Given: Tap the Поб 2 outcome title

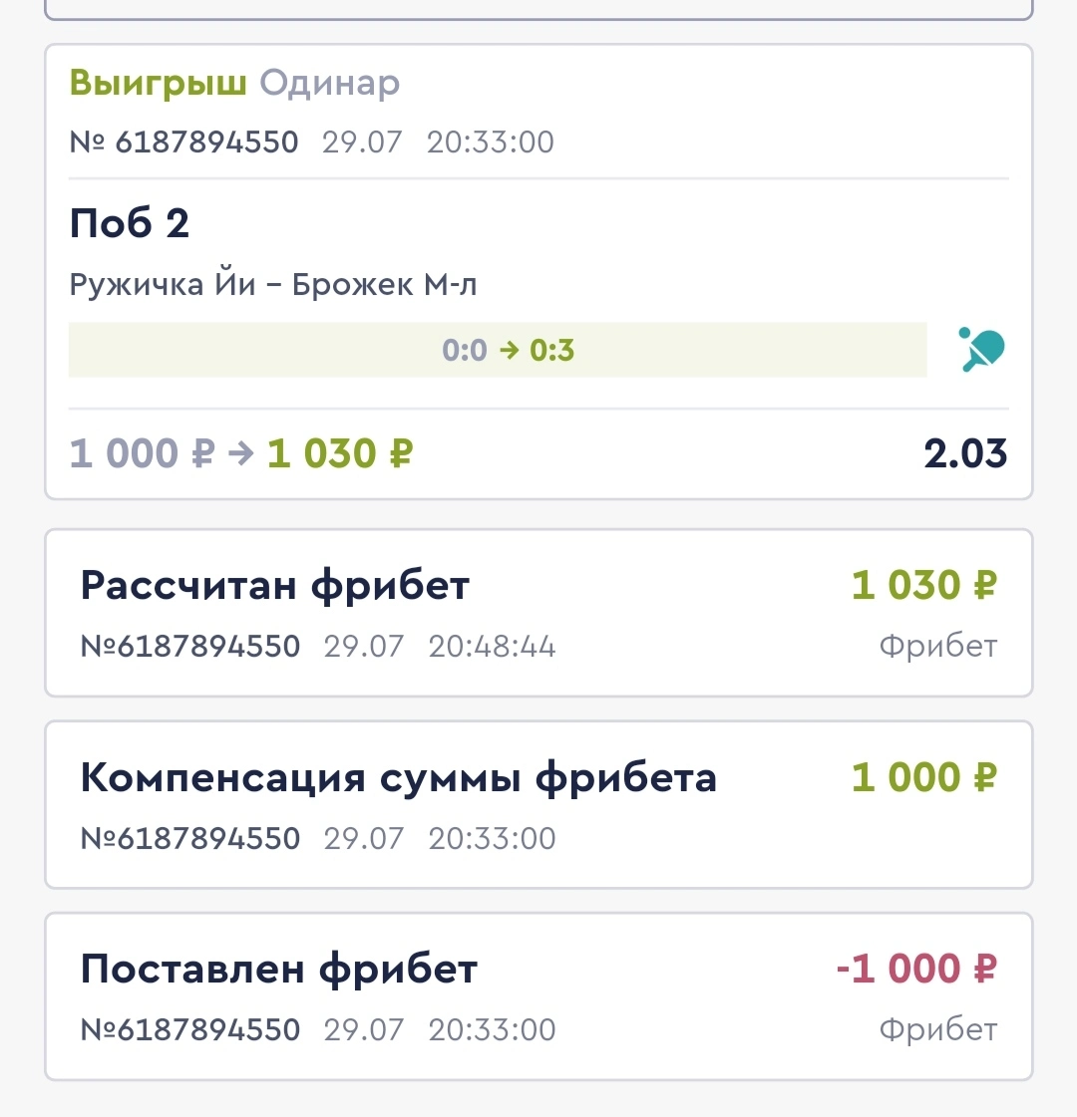Looking at the screenshot, I should (x=129, y=223).
